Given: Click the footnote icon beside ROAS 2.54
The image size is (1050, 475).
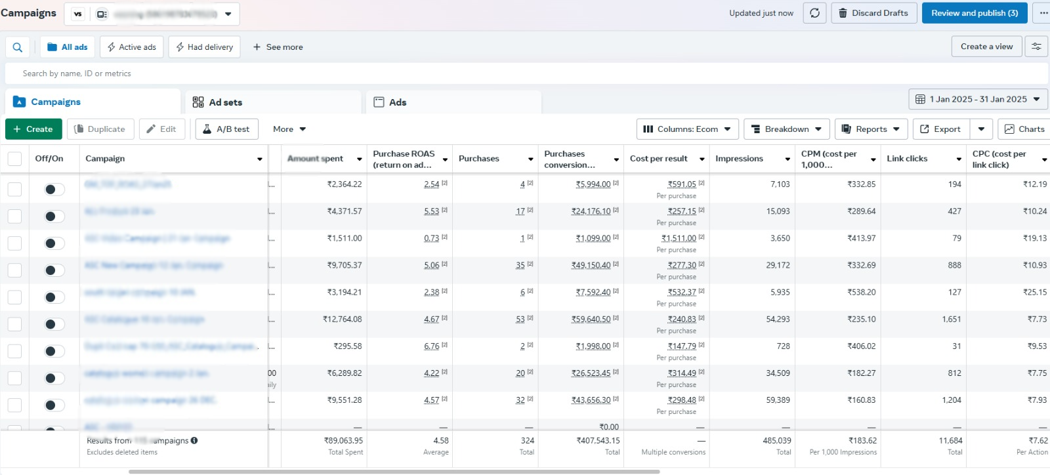Looking at the screenshot, I should click(x=445, y=183).
